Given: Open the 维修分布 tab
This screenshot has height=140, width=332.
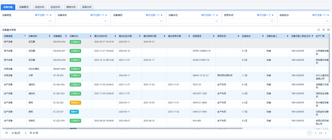Looking at the screenshot, I should (71, 7).
